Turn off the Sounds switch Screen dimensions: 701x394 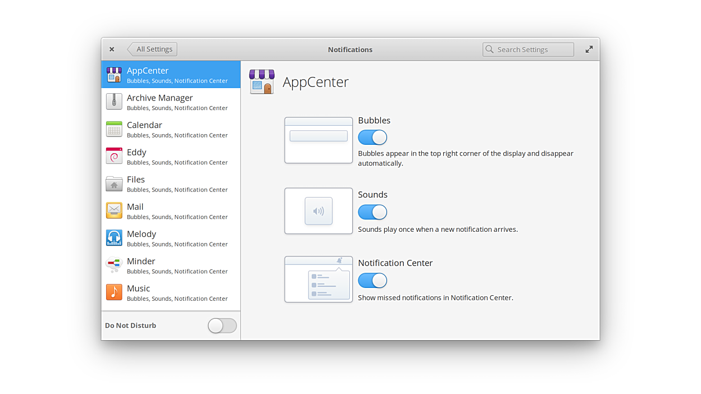[x=372, y=212]
